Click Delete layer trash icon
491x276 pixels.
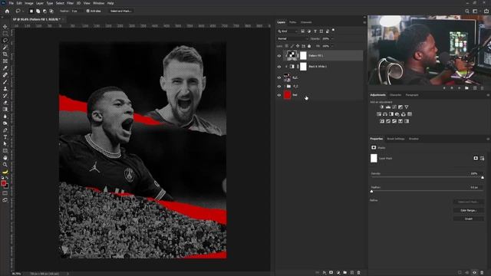[x=359, y=273]
